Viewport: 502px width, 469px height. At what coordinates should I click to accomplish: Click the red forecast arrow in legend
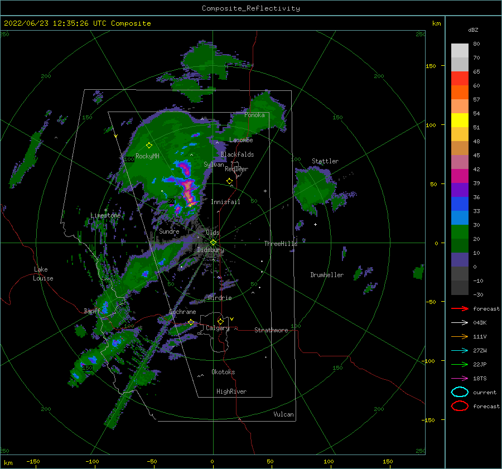[x=460, y=308]
